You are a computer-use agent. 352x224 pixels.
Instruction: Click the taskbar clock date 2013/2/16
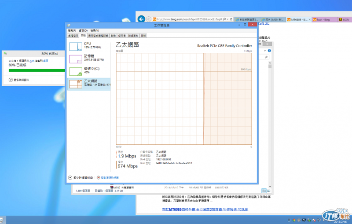click(x=340, y=222)
